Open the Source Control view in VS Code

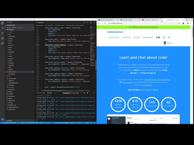(x=2, y=33)
